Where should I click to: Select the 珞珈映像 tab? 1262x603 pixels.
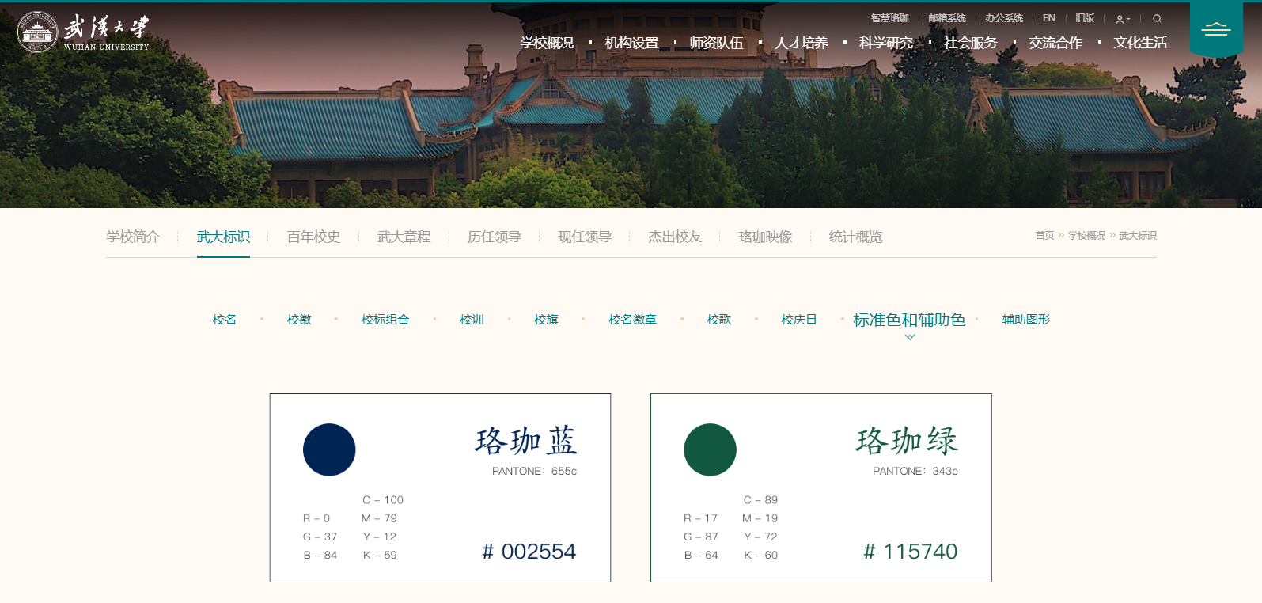point(765,237)
